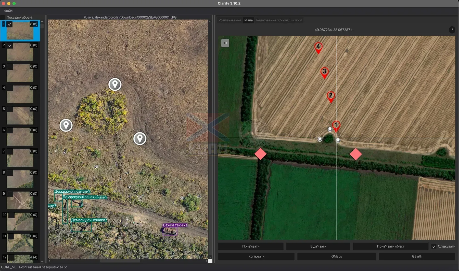Open the question mark help button
The width and height of the screenshot is (459, 271).
pyautogui.click(x=452, y=30)
